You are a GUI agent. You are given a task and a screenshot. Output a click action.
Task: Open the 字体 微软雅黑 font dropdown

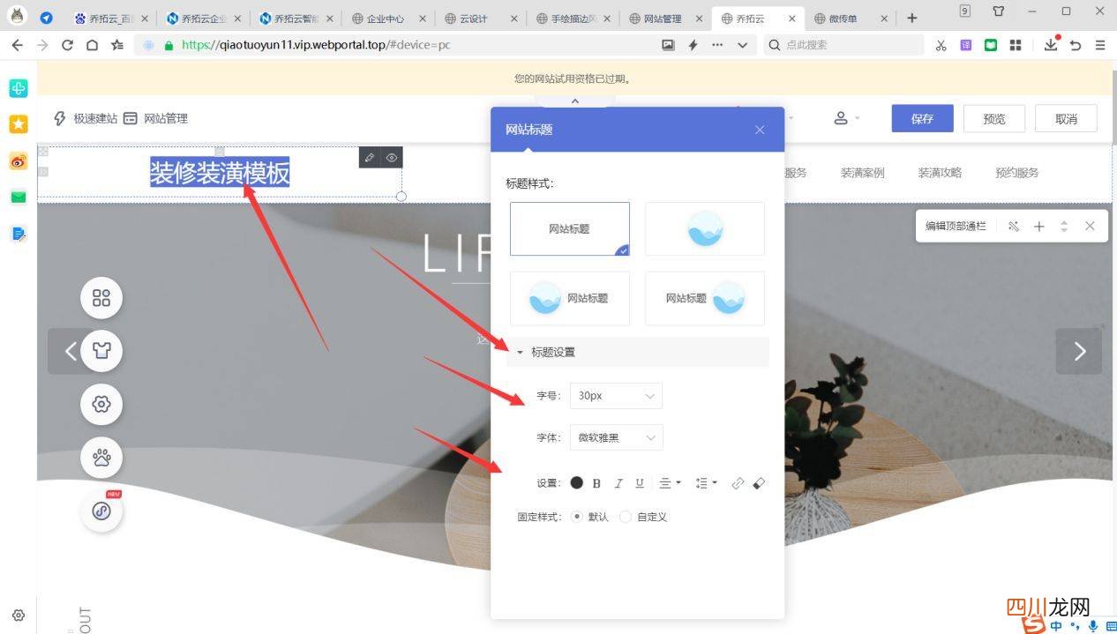(616, 437)
